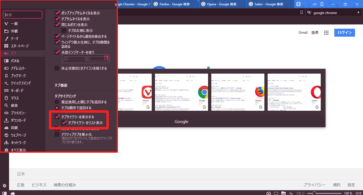363x195 pixels.
Task: Click the bookmark flag icon in the address bar
Action: [302, 12]
